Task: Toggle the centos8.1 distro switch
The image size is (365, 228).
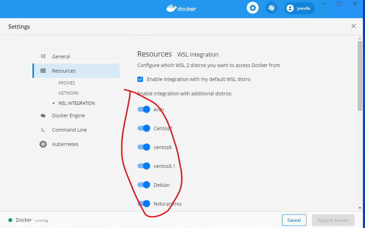Action: [x=144, y=166]
